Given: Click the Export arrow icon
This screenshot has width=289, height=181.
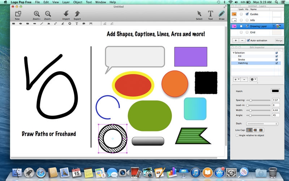Looking at the screenshot, I should (x=77, y=14).
